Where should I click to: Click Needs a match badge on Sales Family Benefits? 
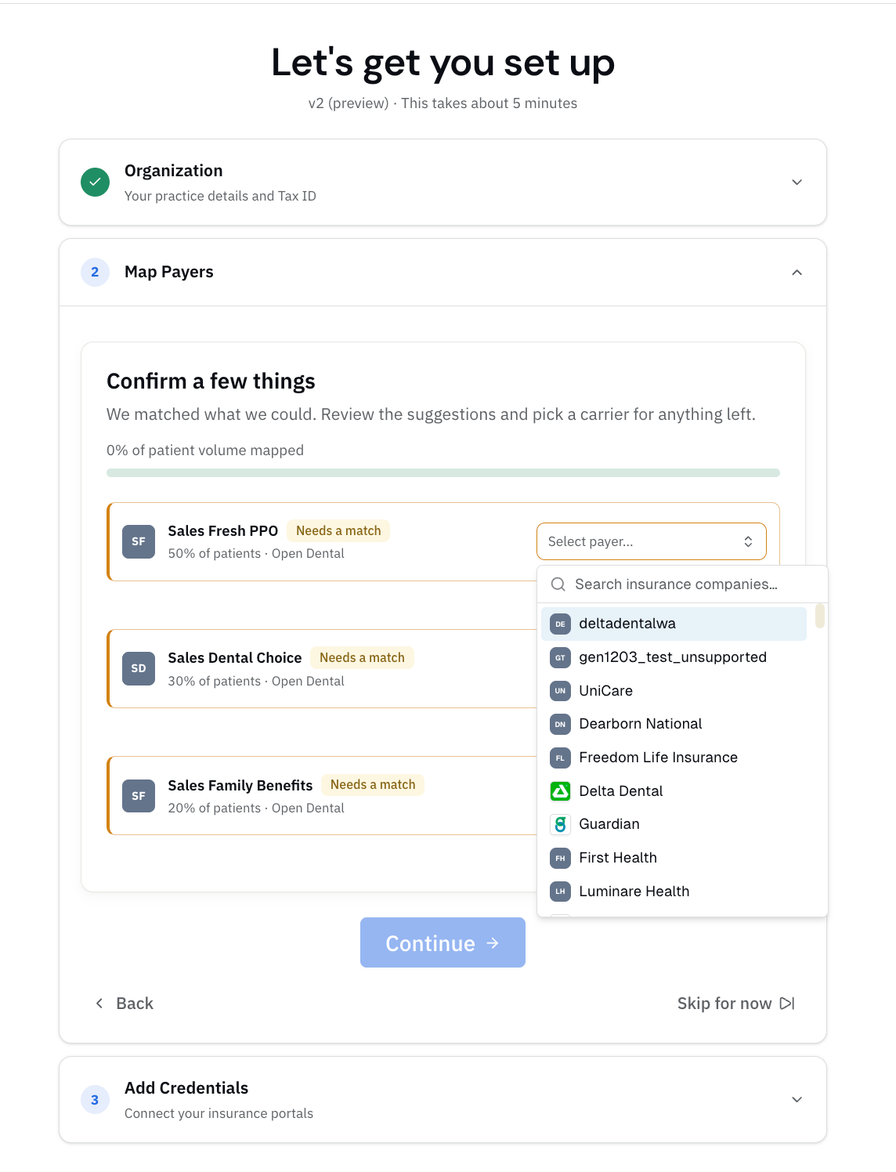click(373, 785)
